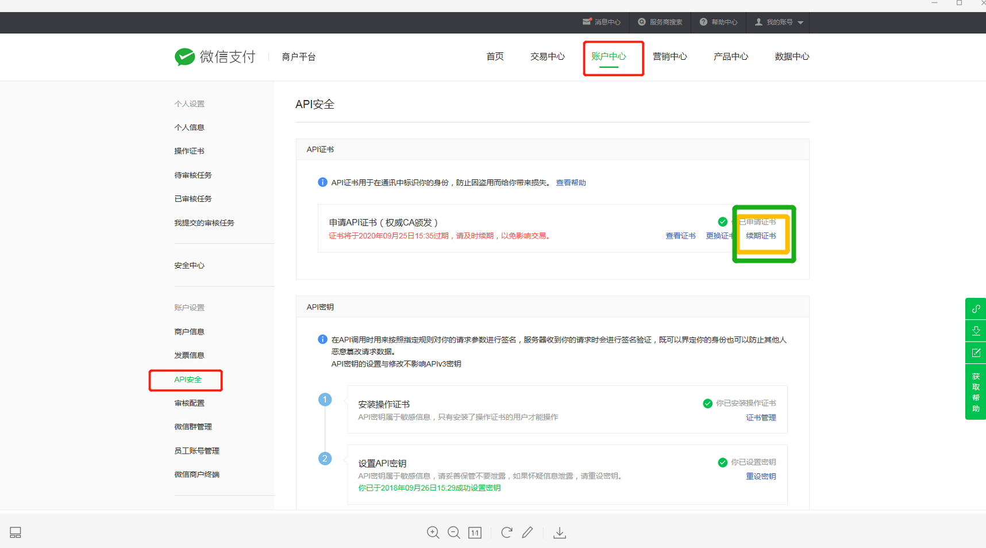Viewport: 986px width, 548px height.
Task: Select 操作证书 in the sidebar menu
Action: pyautogui.click(x=189, y=151)
